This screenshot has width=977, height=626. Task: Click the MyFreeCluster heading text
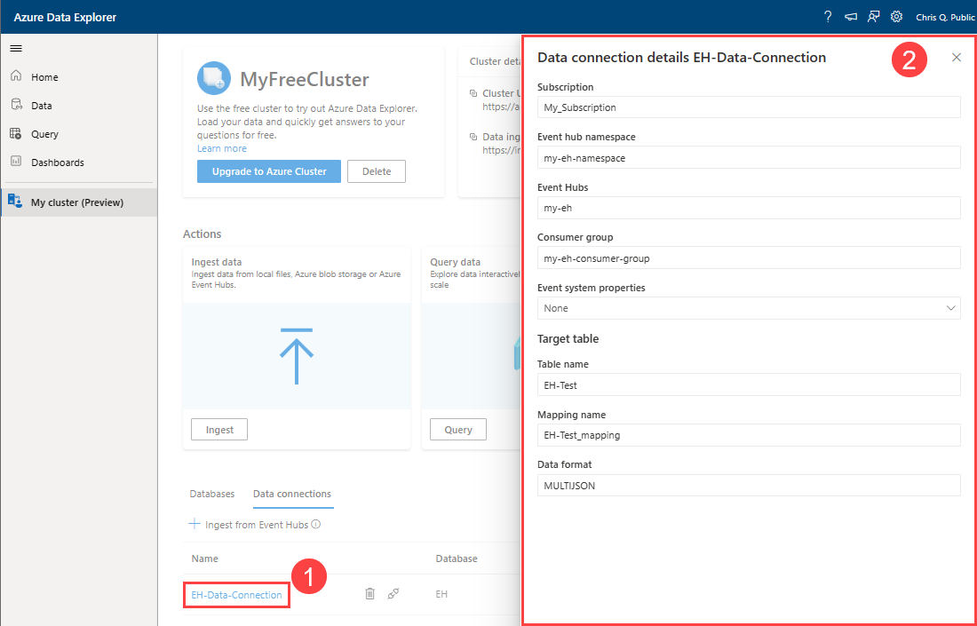[x=305, y=79]
